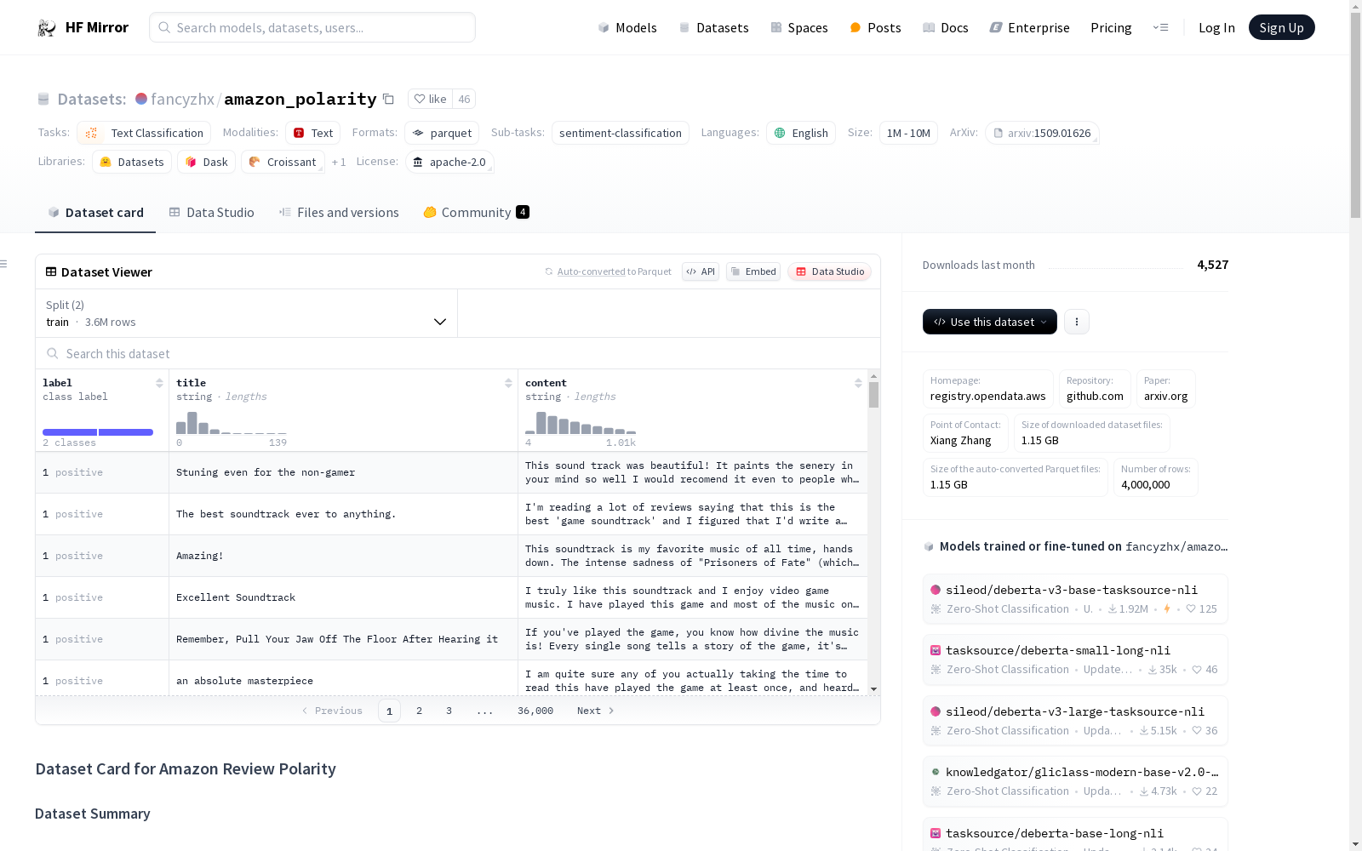This screenshot has height=851, width=1362.
Task: Go to the Next page of rows
Action: [x=596, y=711]
